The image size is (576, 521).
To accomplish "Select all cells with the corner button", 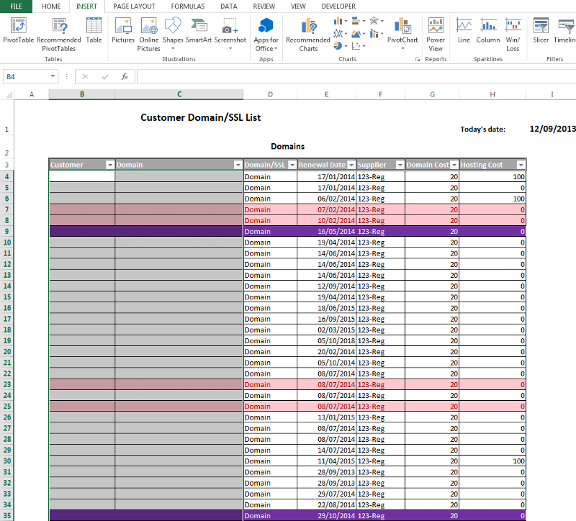I will 8,94.
